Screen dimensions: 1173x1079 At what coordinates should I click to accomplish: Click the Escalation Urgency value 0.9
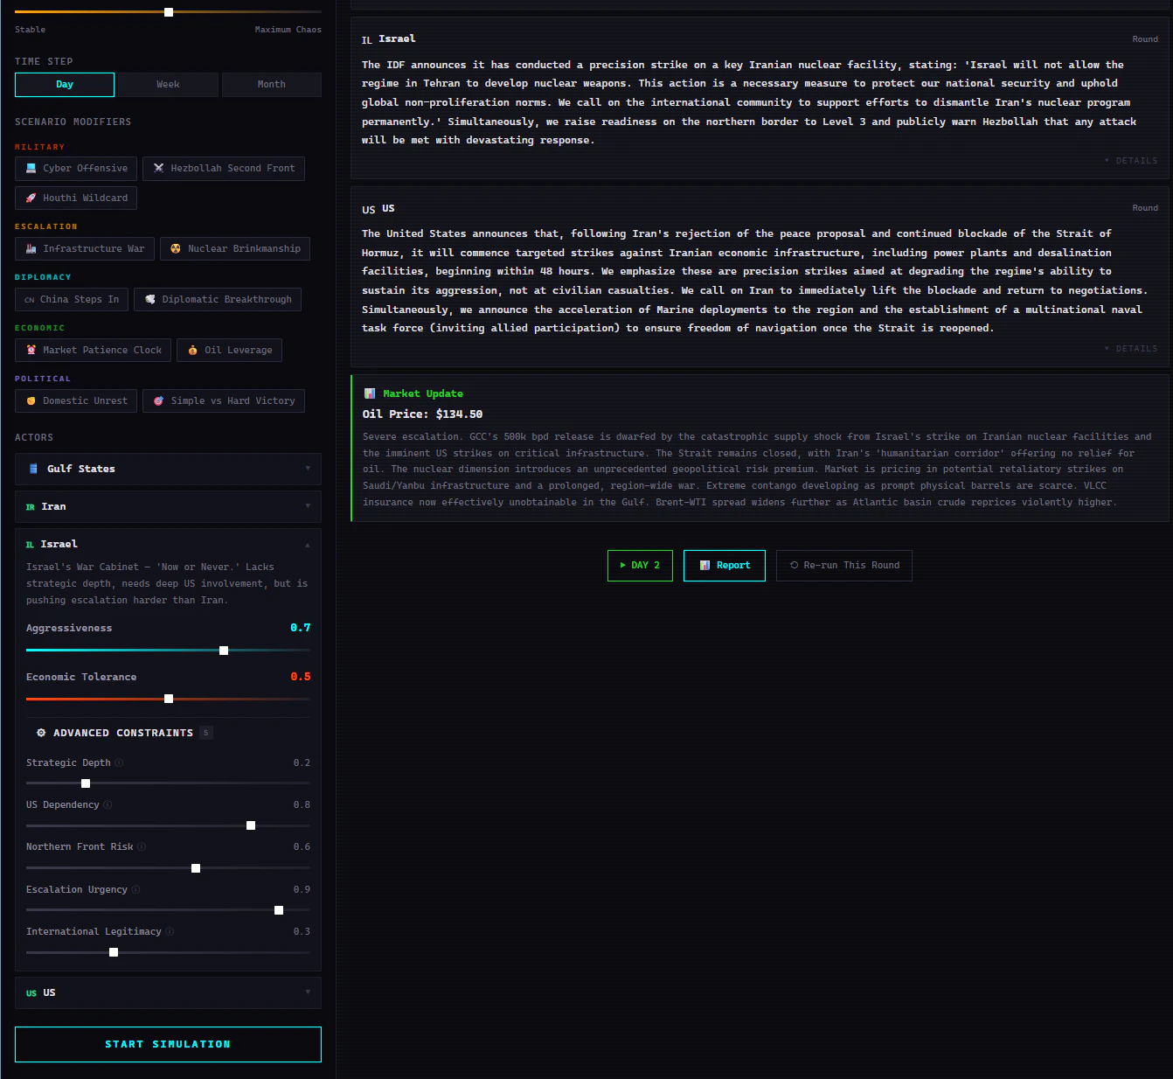pos(302,889)
